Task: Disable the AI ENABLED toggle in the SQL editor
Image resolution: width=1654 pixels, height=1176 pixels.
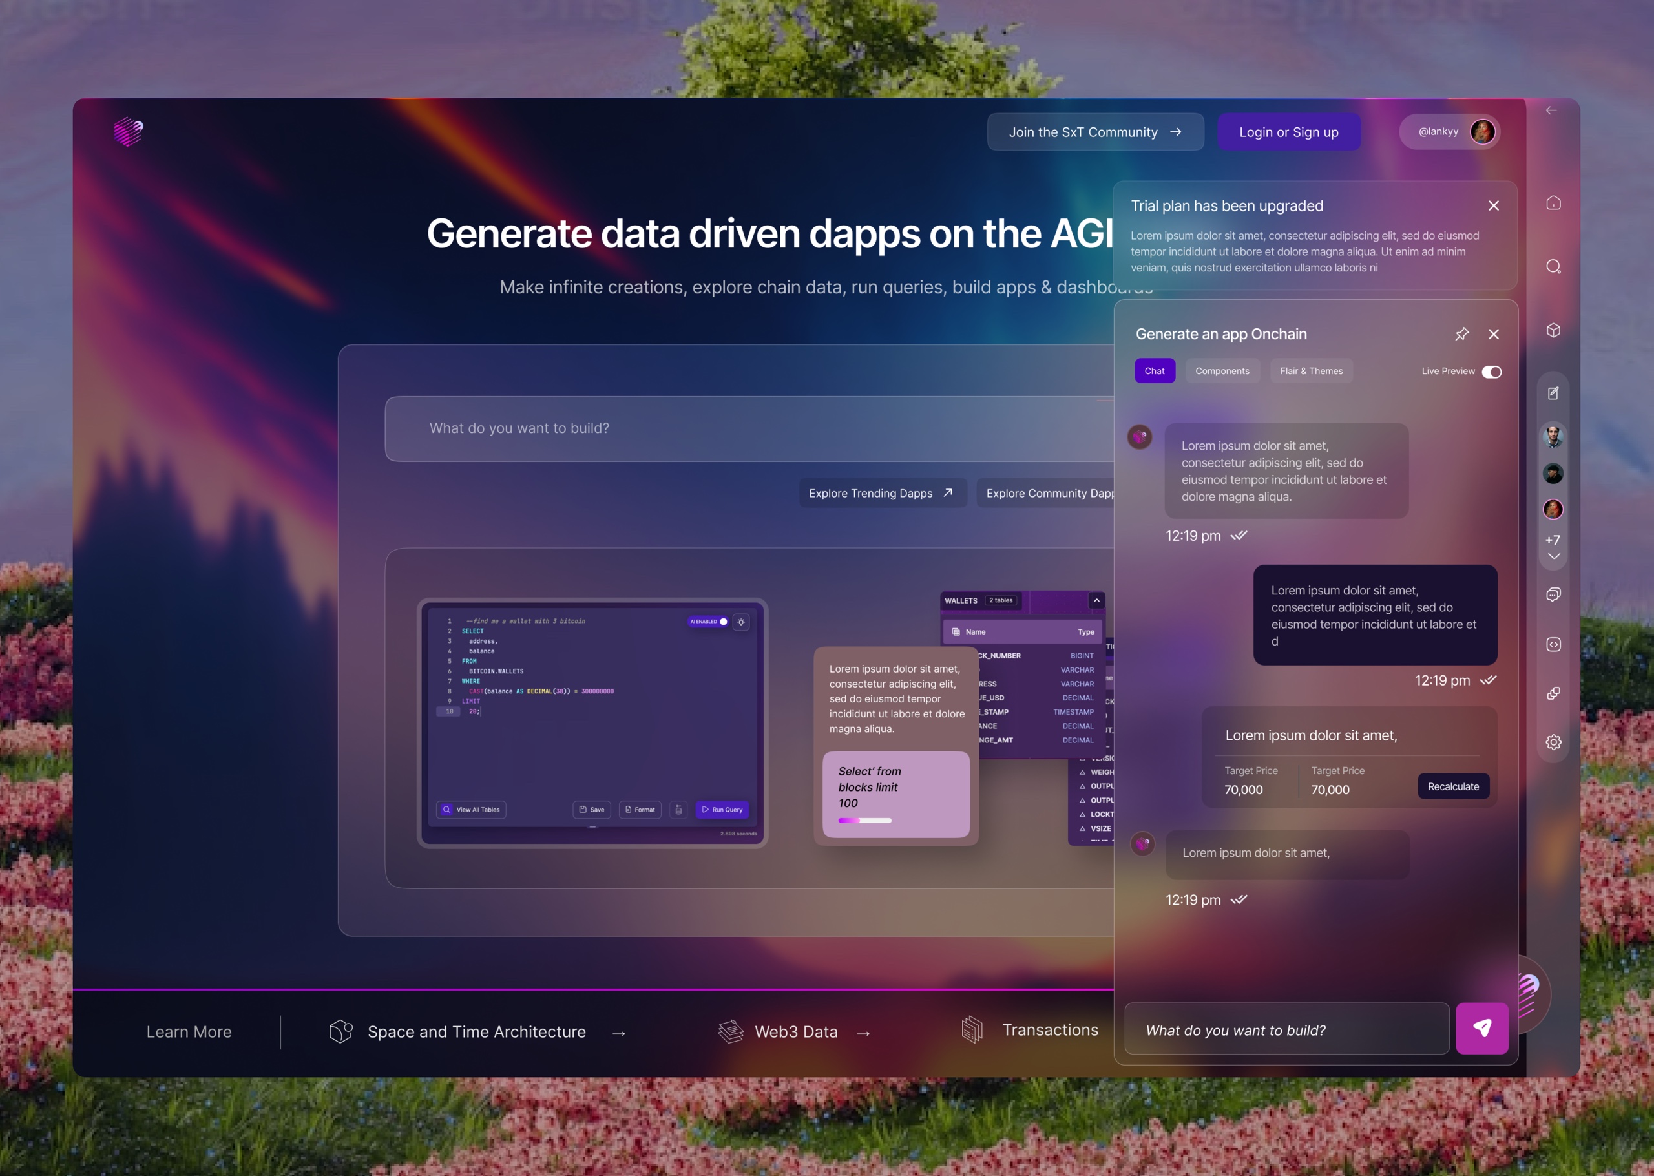Action: [722, 622]
